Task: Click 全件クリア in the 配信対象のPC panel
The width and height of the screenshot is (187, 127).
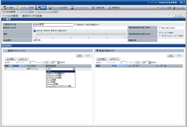Action: (114, 59)
